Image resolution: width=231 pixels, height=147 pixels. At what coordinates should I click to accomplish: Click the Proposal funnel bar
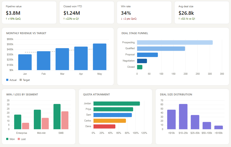[148, 55]
